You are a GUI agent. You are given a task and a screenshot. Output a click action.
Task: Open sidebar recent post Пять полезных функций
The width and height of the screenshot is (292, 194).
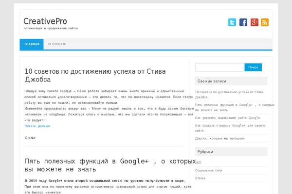[235, 108]
